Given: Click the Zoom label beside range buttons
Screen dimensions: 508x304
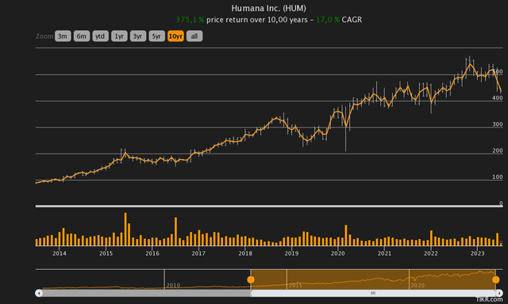Looking at the screenshot, I should point(44,36).
